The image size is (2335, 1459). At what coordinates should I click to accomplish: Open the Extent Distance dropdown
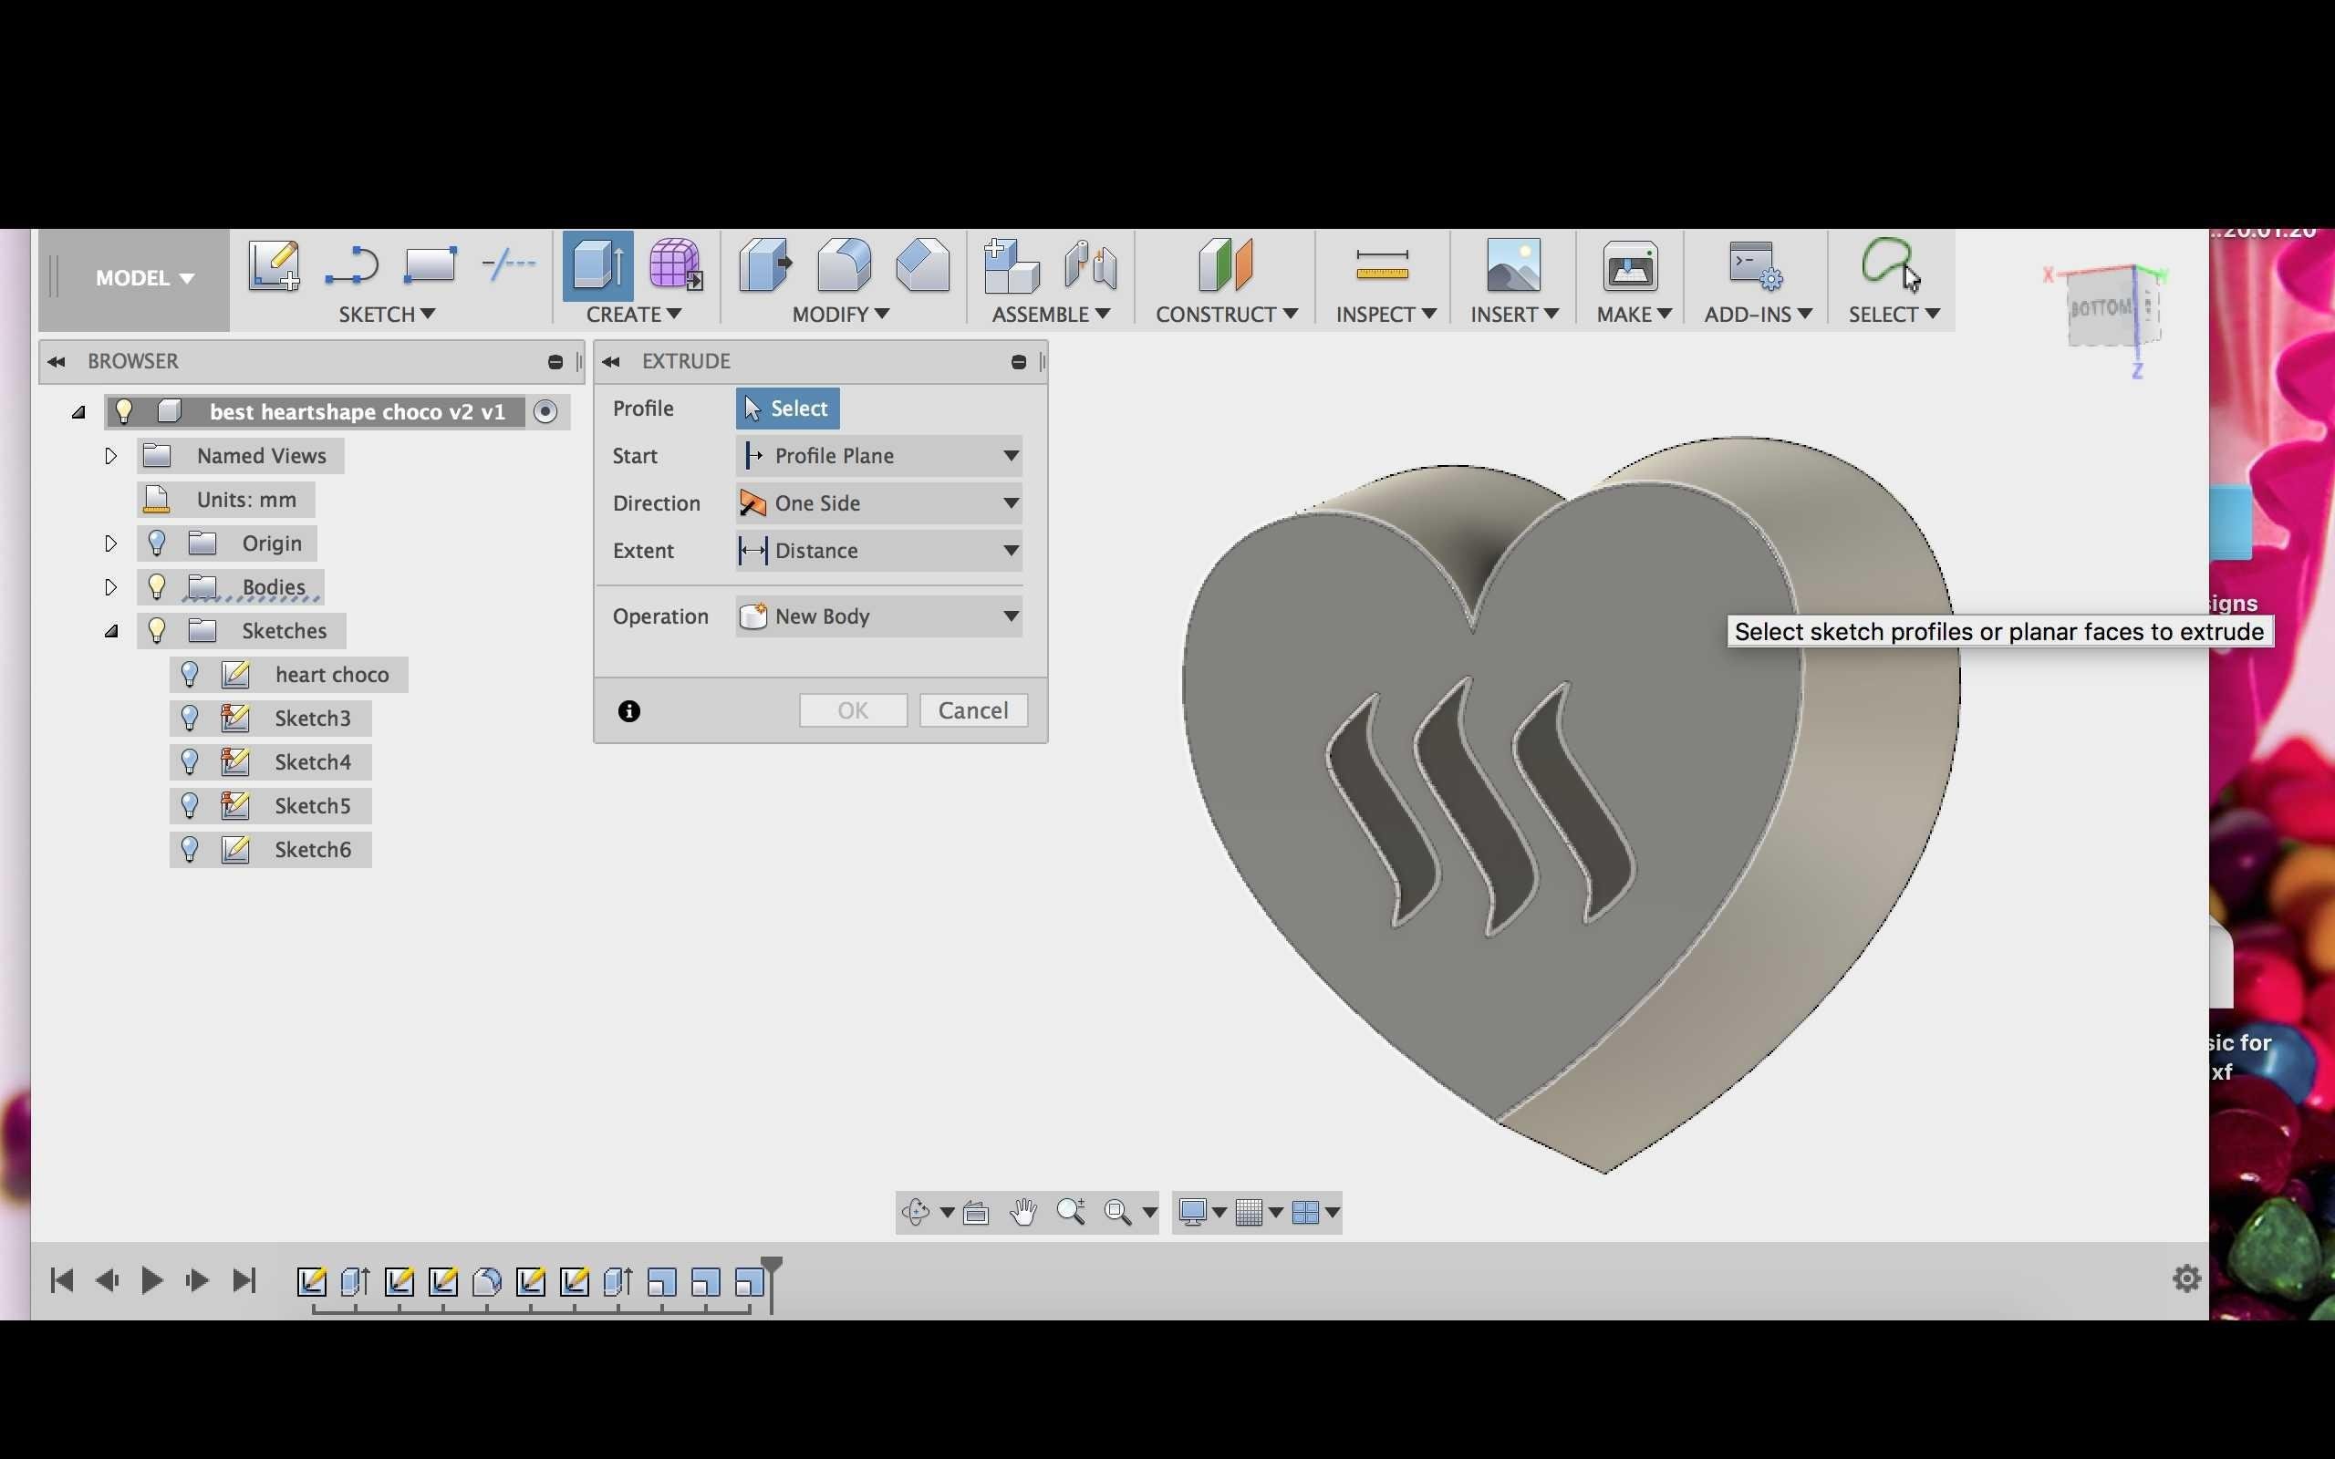pos(879,550)
